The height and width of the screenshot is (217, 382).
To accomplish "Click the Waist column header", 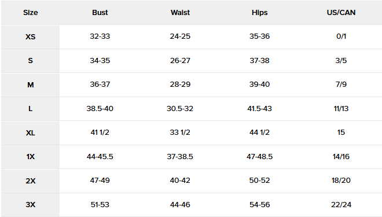I will pyautogui.click(x=180, y=13).
